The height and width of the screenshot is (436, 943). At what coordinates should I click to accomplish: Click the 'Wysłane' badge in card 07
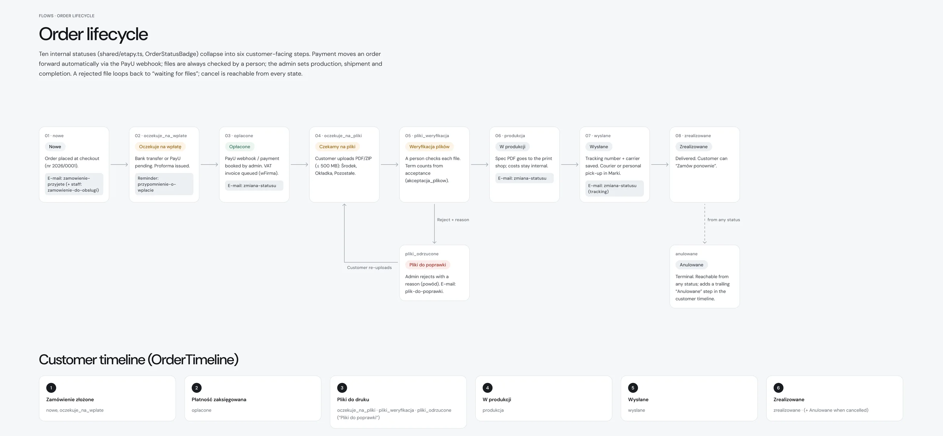(598, 147)
